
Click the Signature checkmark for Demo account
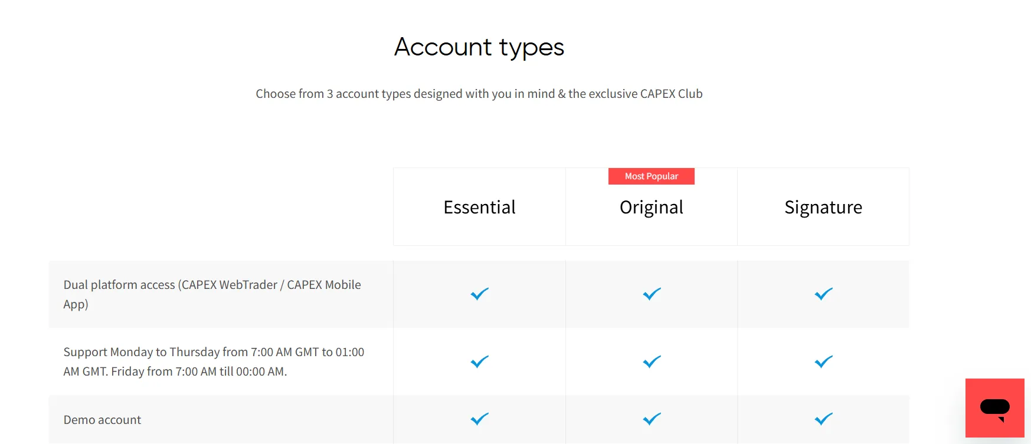click(823, 419)
